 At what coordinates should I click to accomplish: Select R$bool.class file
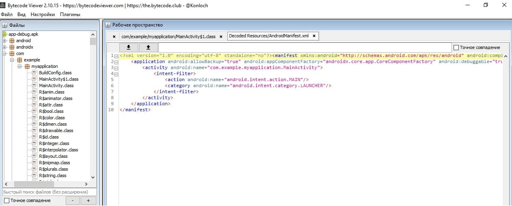click(x=51, y=111)
